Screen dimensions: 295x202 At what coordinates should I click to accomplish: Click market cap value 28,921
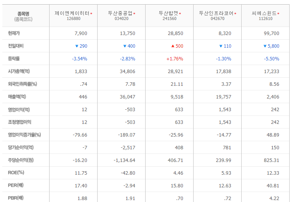(176, 72)
